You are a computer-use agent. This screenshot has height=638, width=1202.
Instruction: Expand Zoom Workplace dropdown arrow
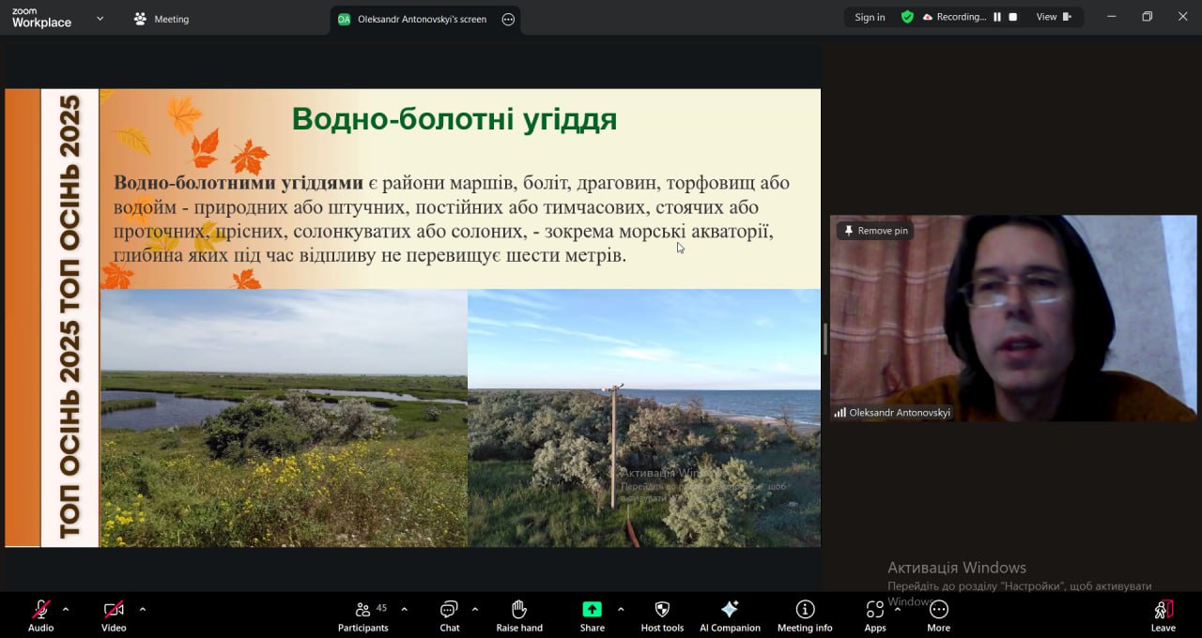100,18
